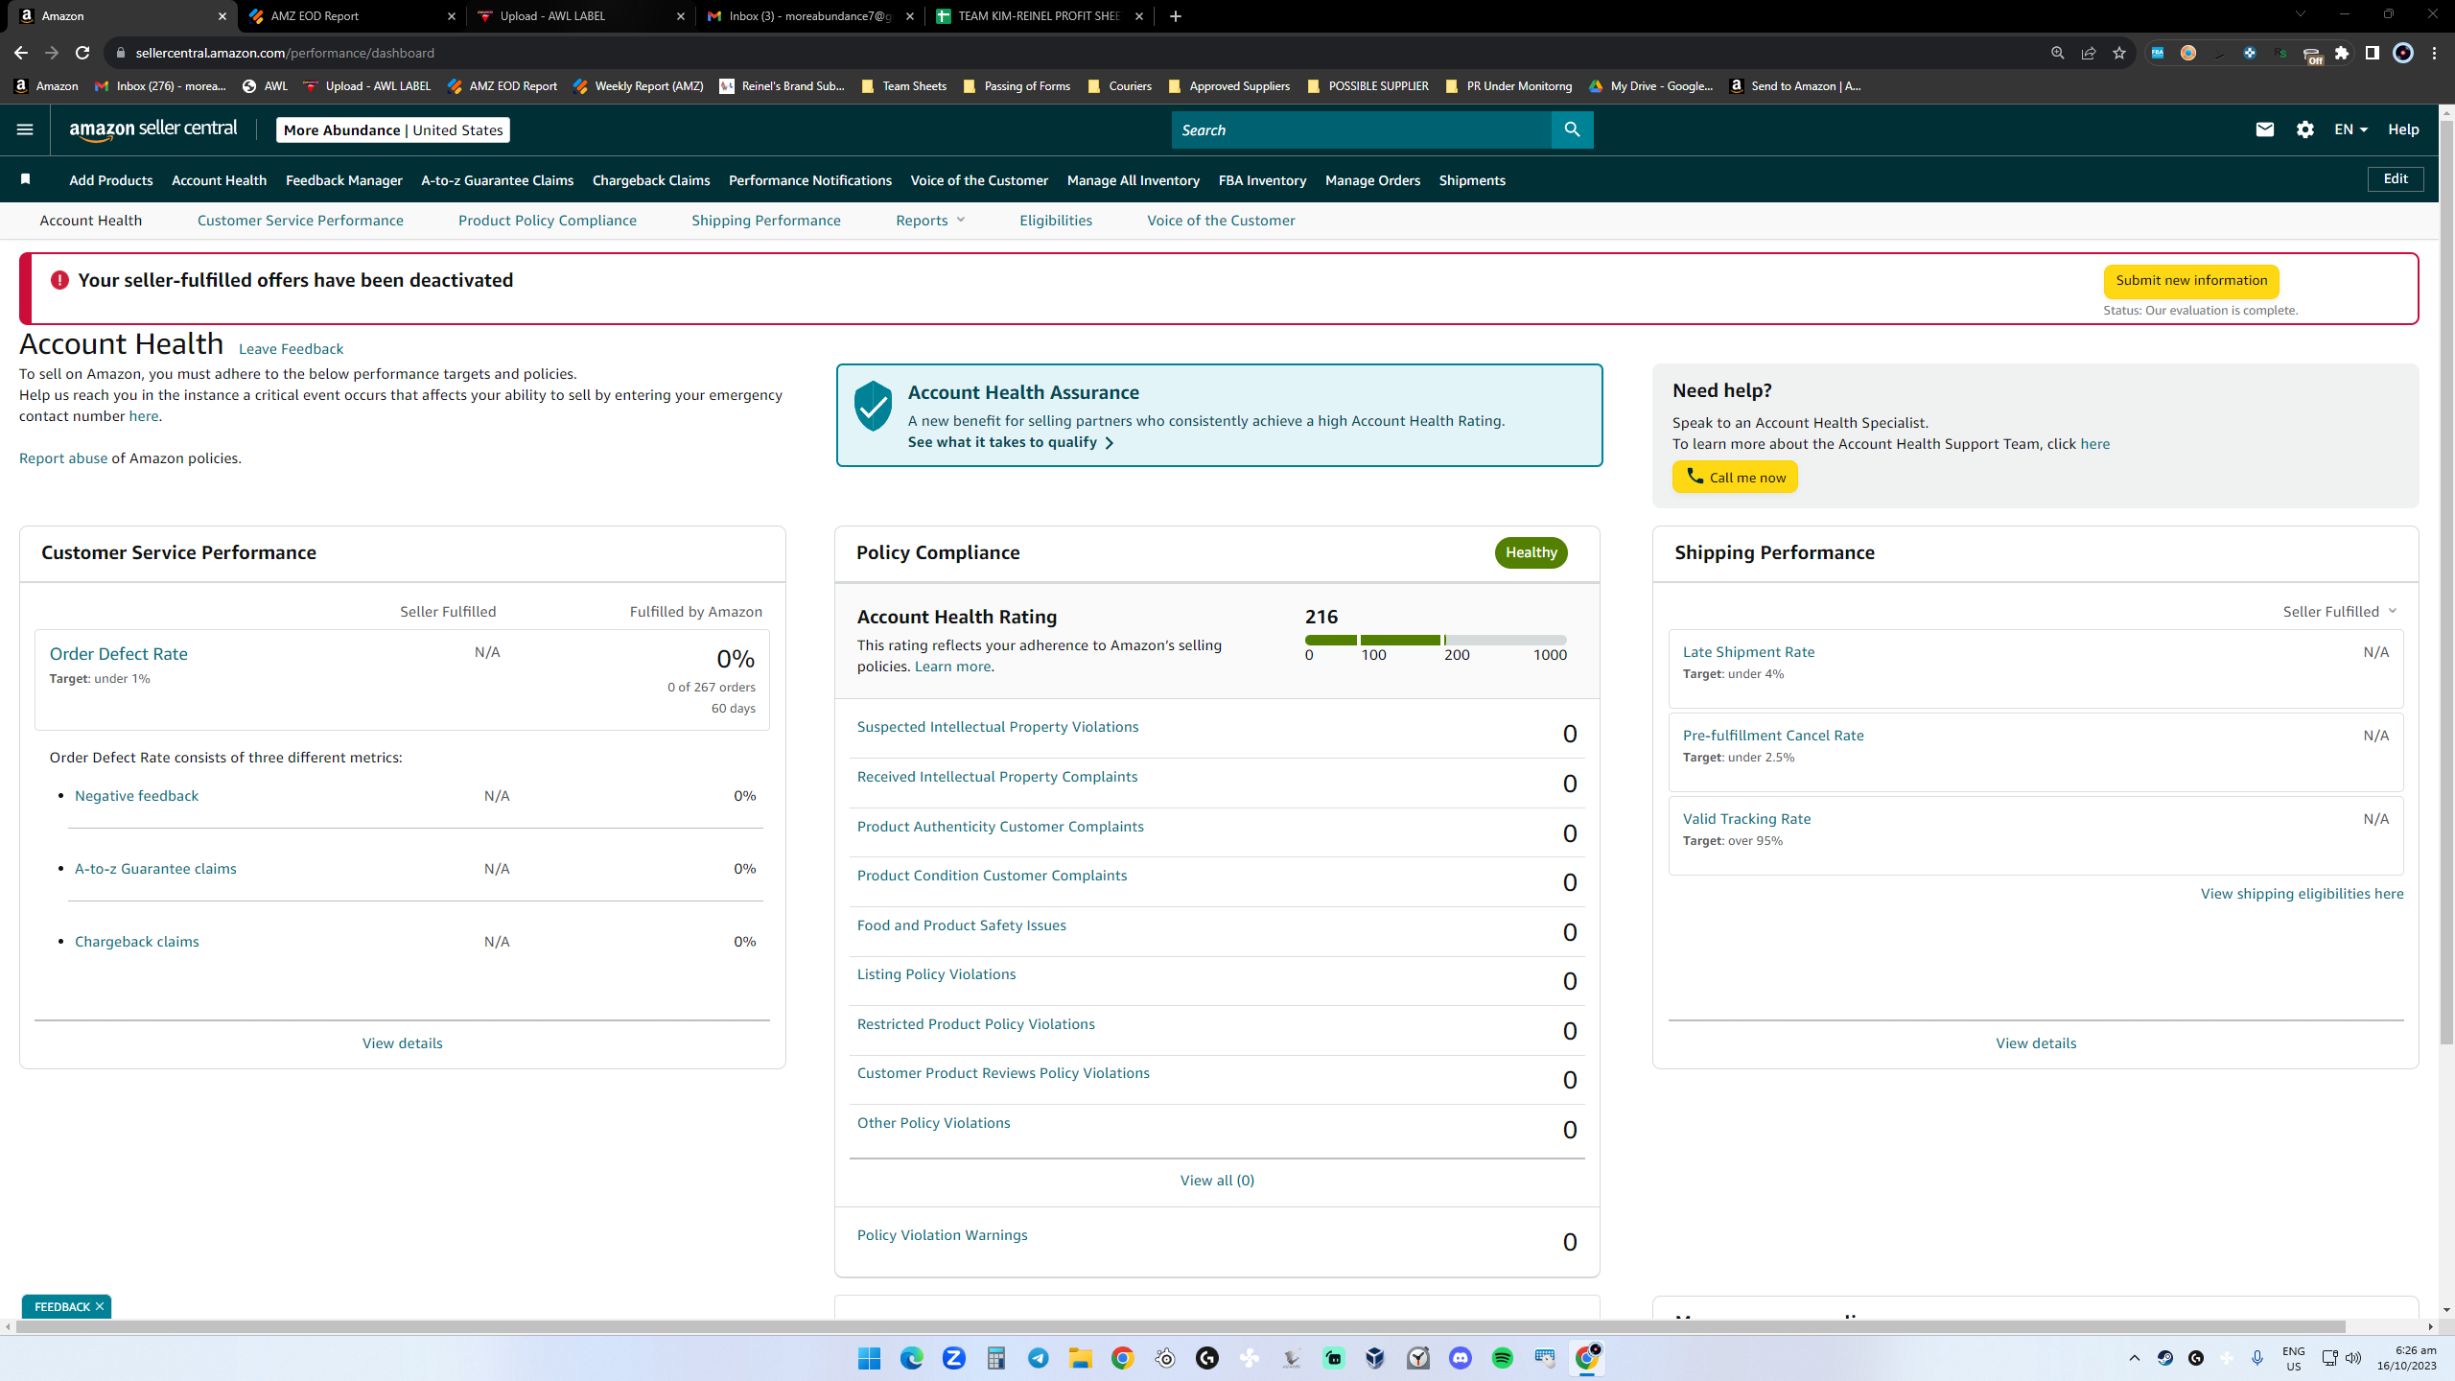Open the buyer messages envelope icon
The width and height of the screenshot is (2455, 1381).
click(x=2265, y=129)
